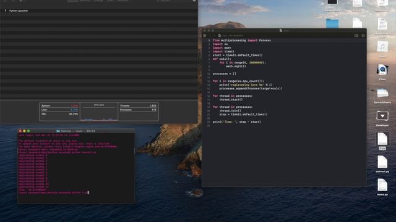The height and width of the screenshot is (222, 396).
Task: Click the Terminal scrollbar on right edge
Action: click(134, 150)
